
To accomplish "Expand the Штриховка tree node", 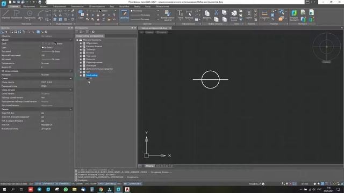I will click(81, 43).
